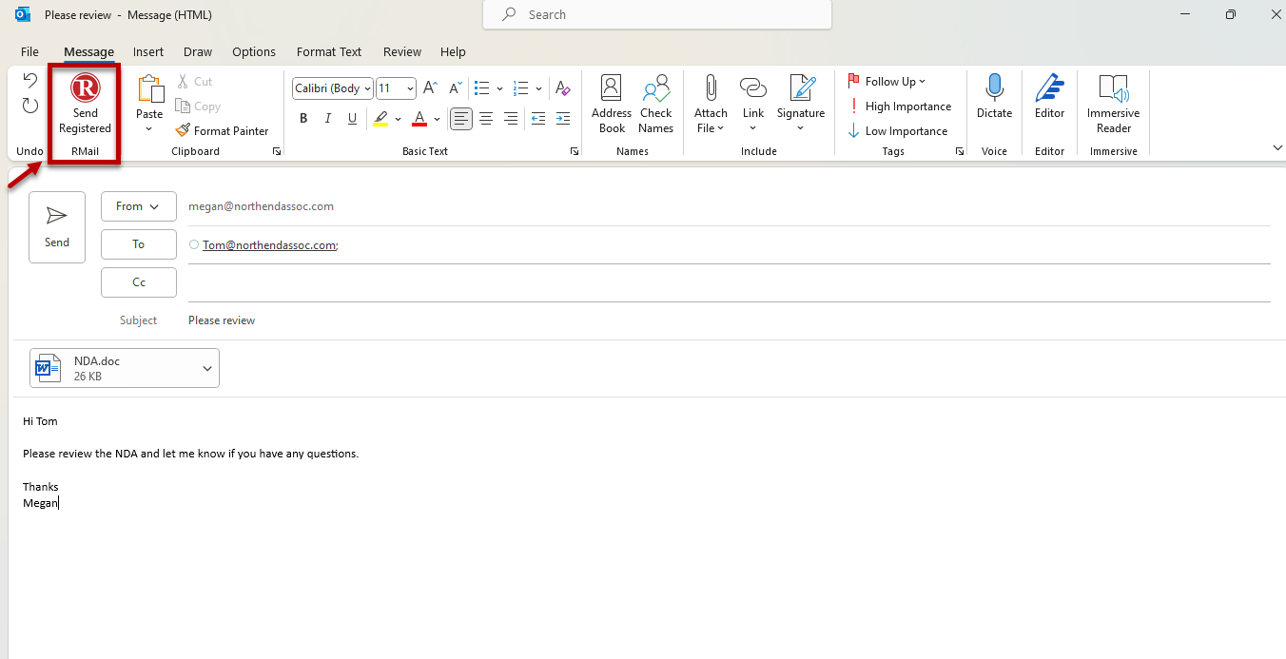Click the Send button

(56, 226)
